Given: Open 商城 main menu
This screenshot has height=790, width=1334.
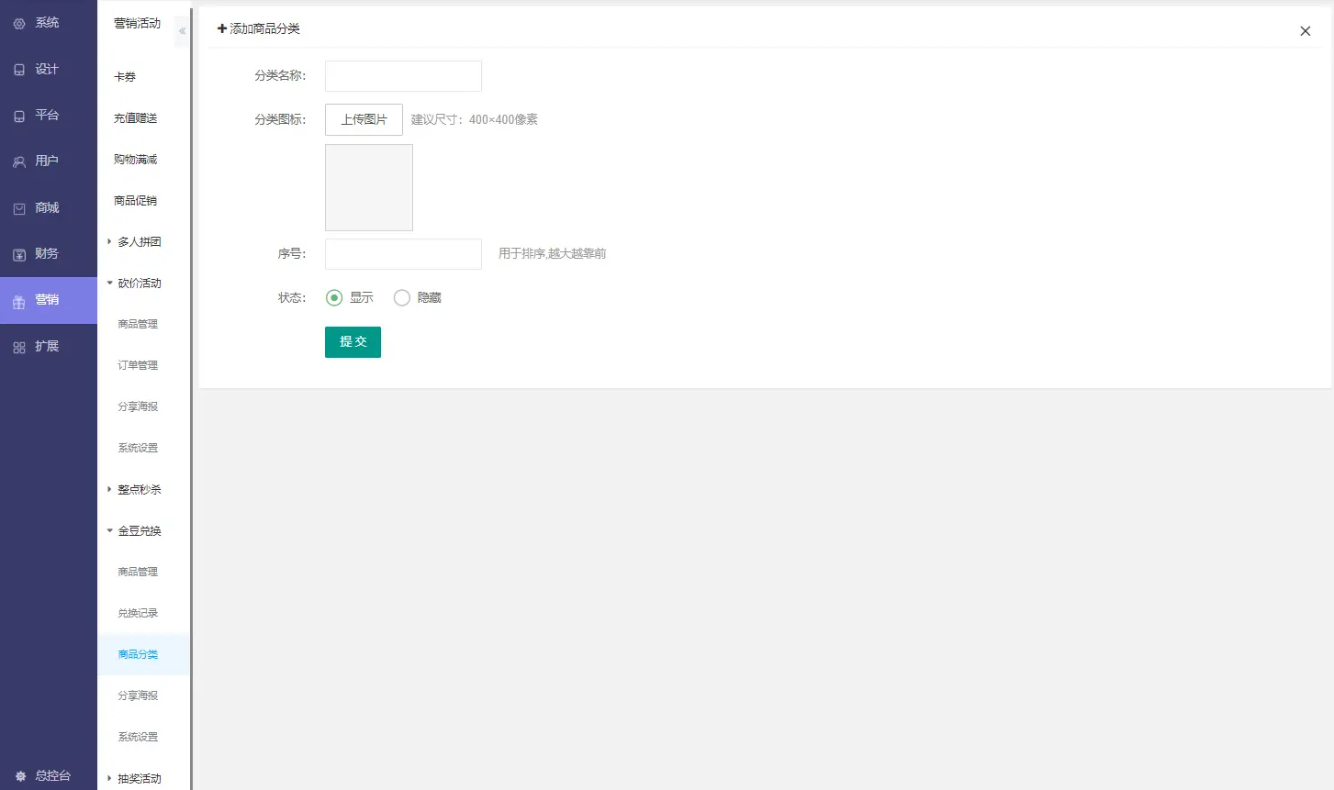Looking at the screenshot, I should (x=49, y=207).
